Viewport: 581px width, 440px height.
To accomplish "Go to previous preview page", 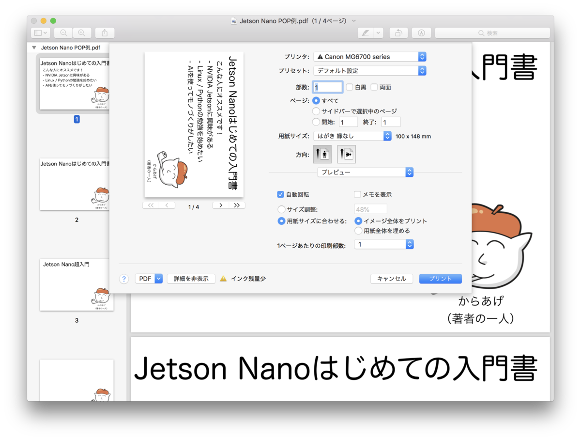I will [167, 205].
